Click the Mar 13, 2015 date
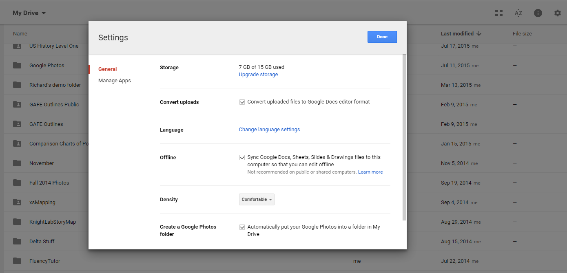This screenshot has height=273, width=567. 456,85
